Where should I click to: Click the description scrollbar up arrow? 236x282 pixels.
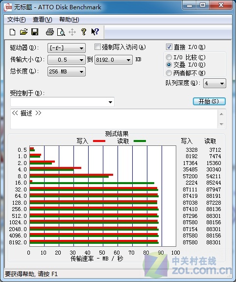[x=221, y=114]
